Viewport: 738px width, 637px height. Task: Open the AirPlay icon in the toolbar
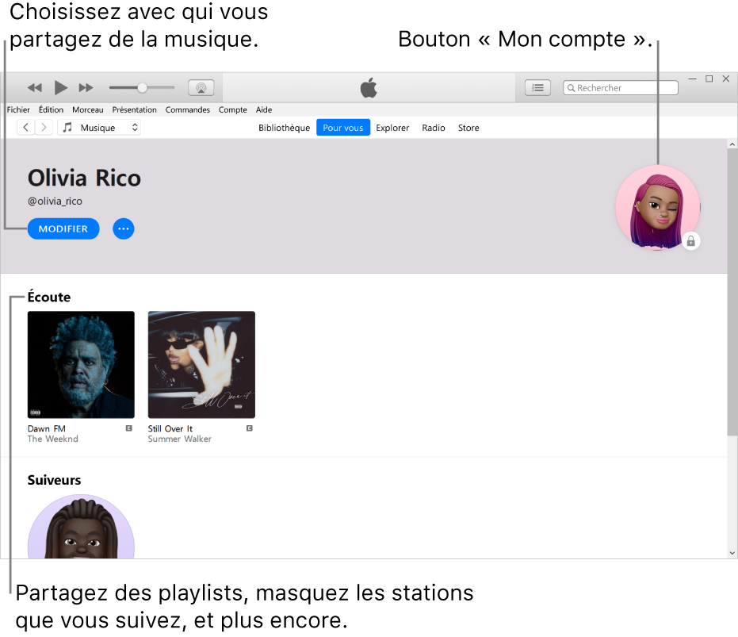(201, 87)
